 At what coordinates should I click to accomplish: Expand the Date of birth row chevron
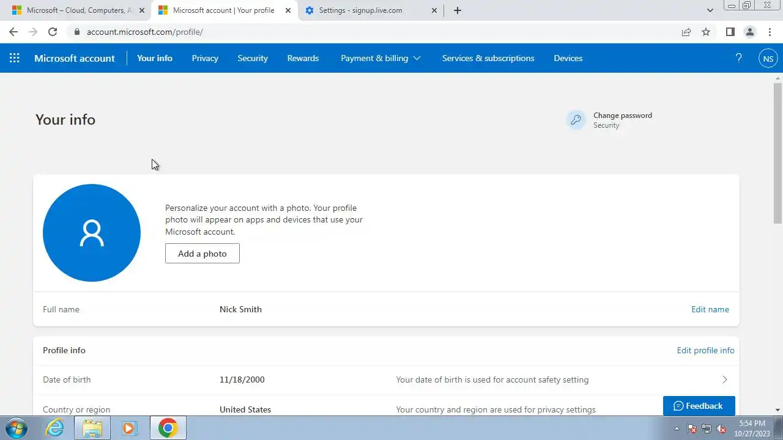pyautogui.click(x=725, y=380)
